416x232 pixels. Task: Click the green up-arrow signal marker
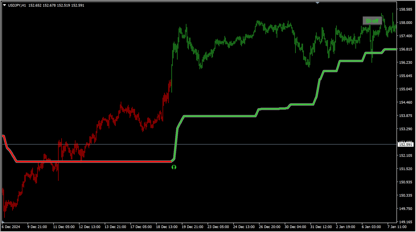pyautogui.click(x=174, y=167)
